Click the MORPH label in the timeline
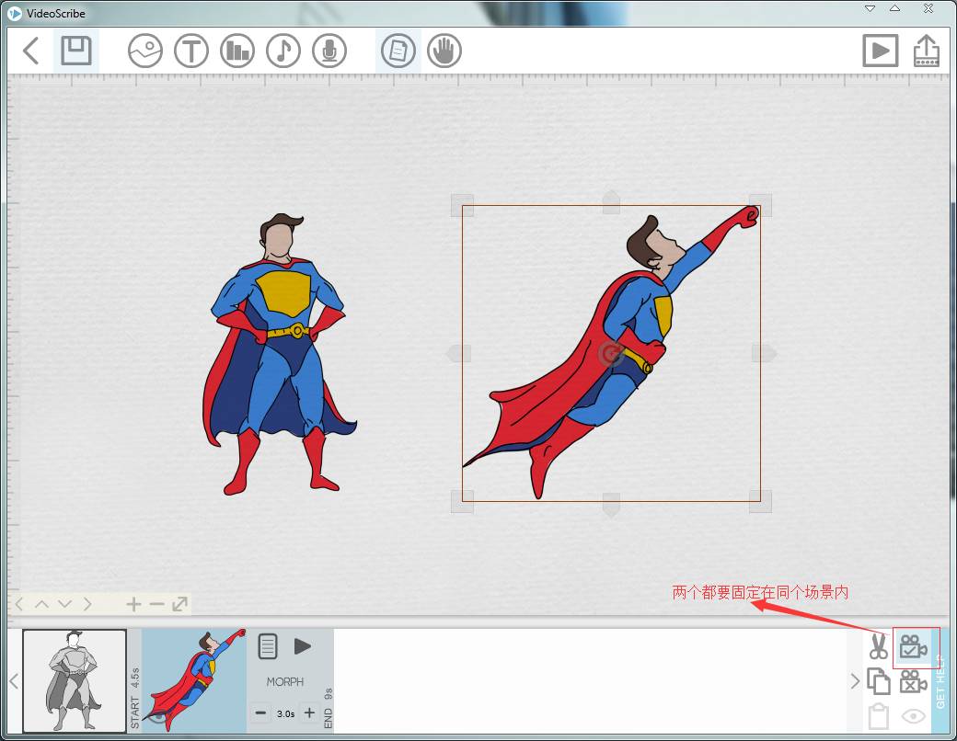 tap(285, 682)
